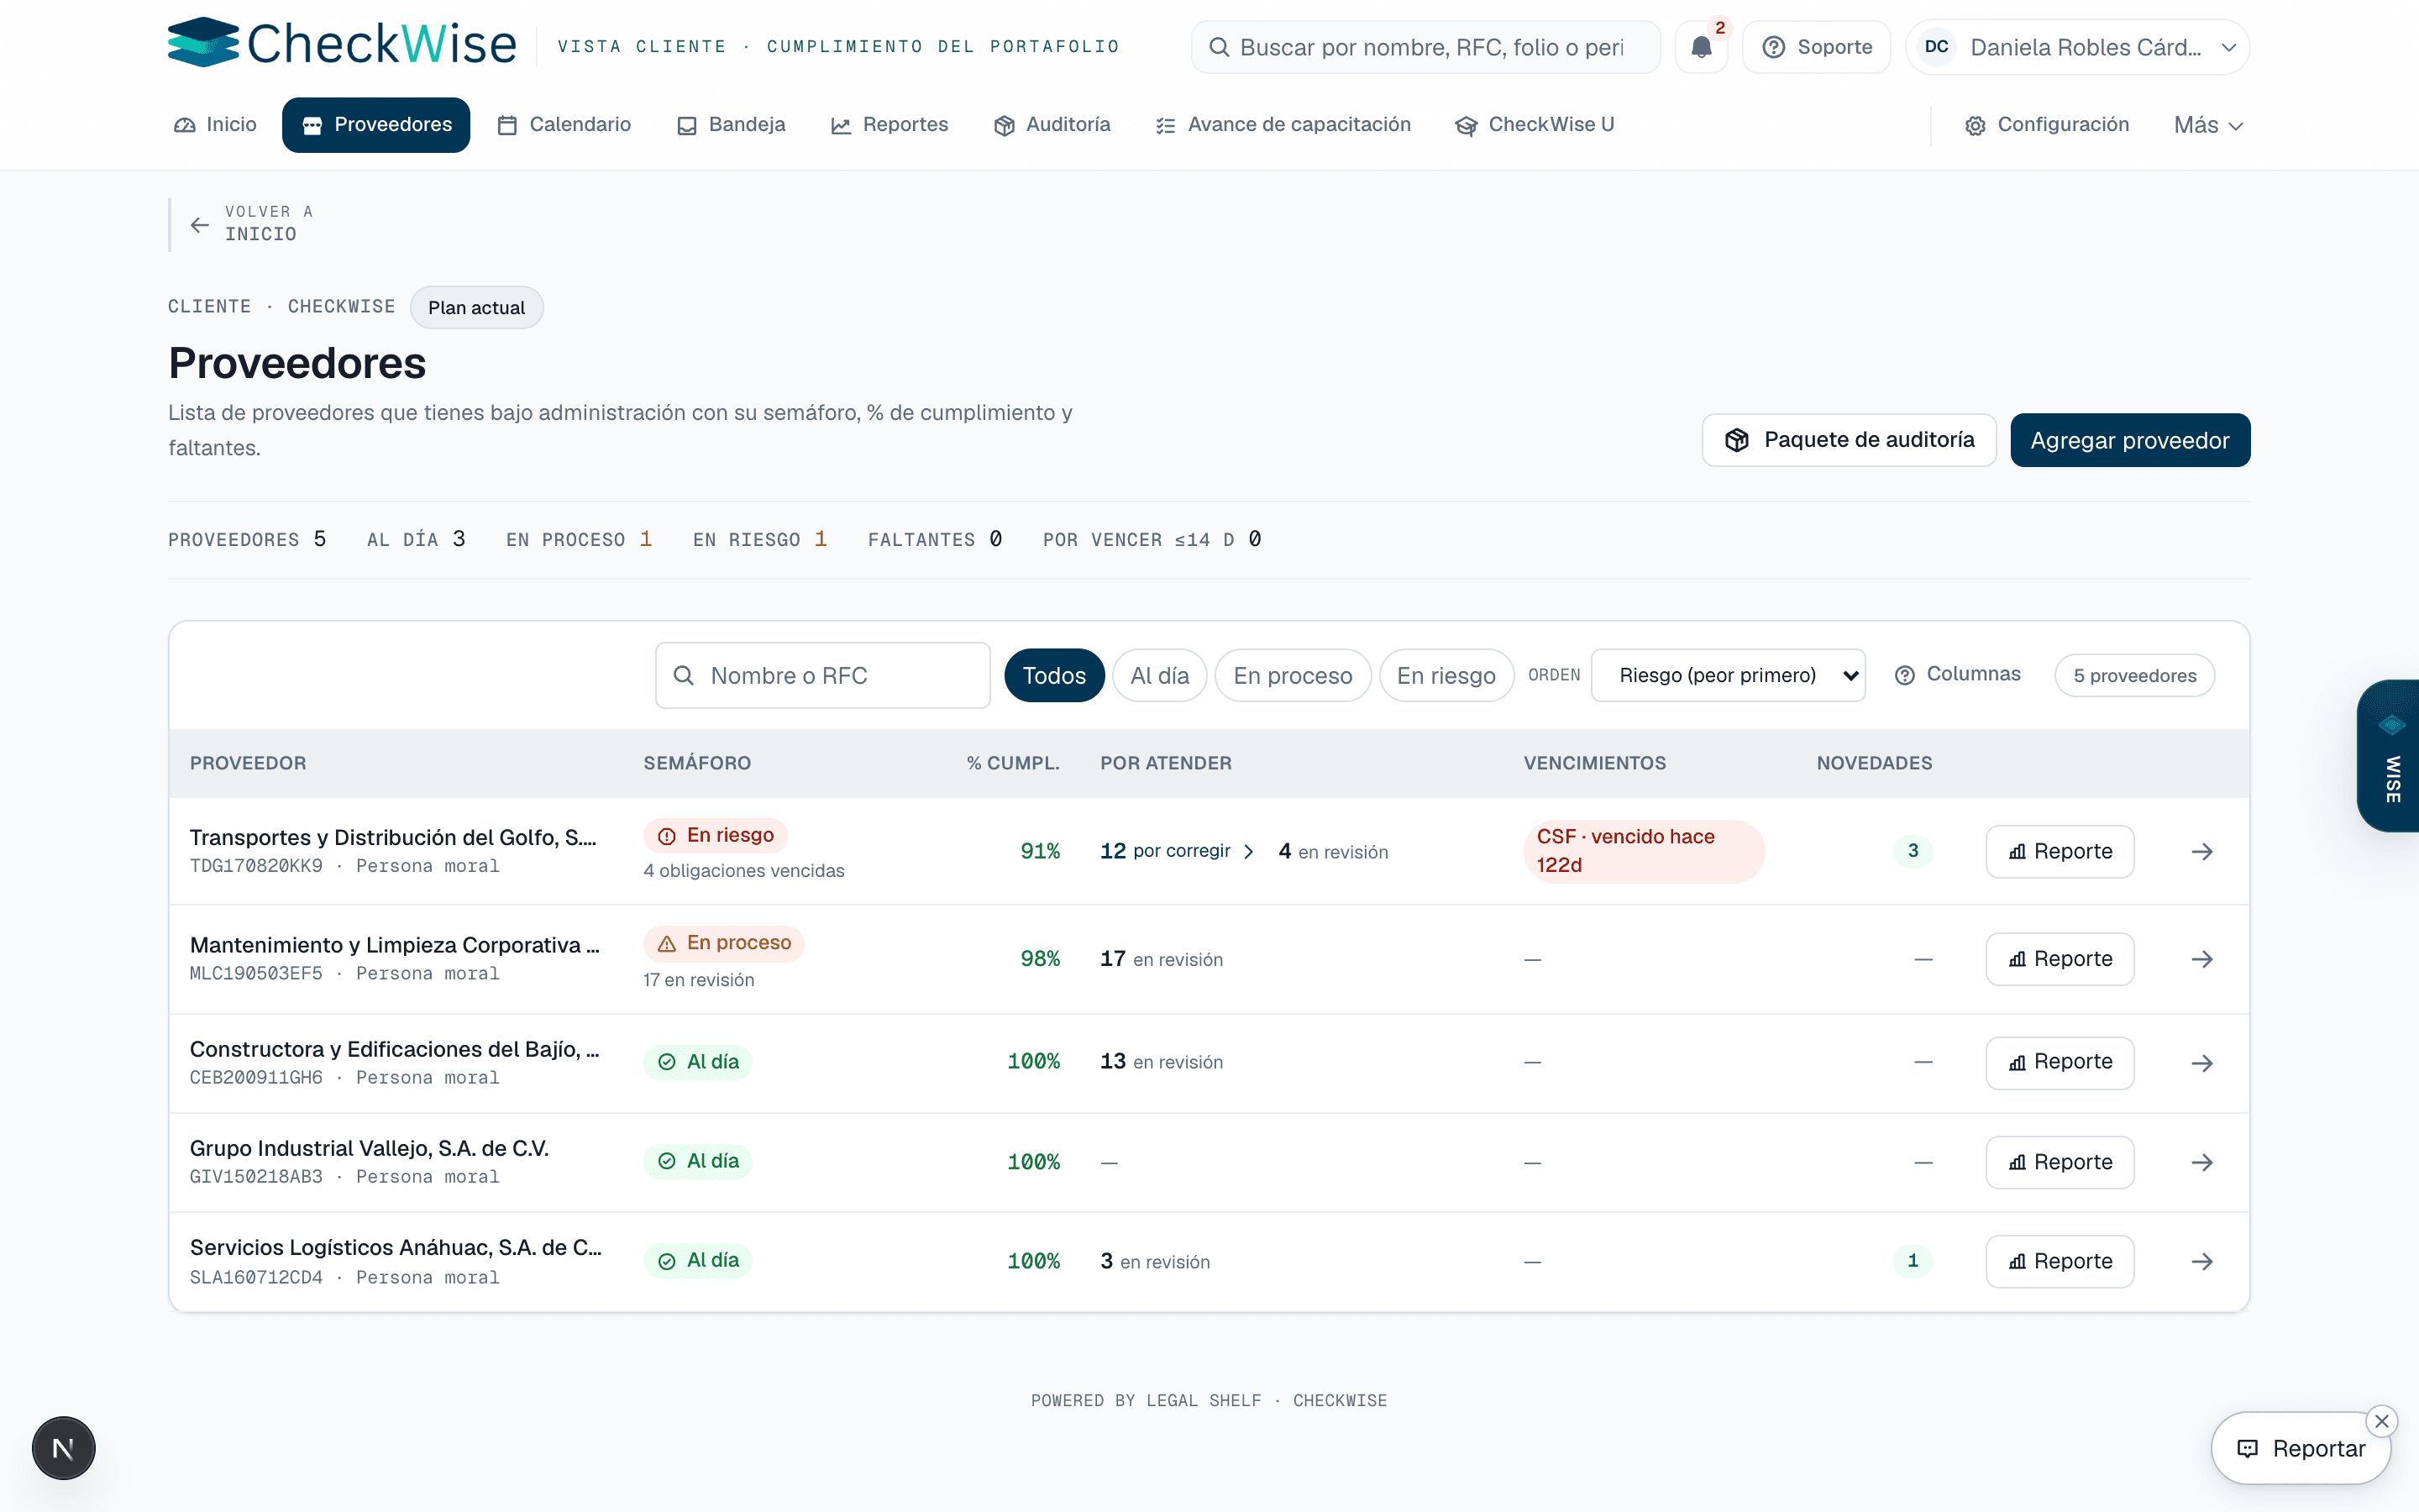Click the Next.js N dev icon
Viewport: 2419px width, 1512px height.
tap(63, 1448)
